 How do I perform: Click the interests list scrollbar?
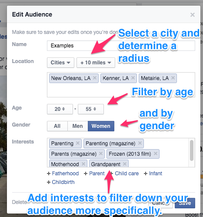click(192, 150)
